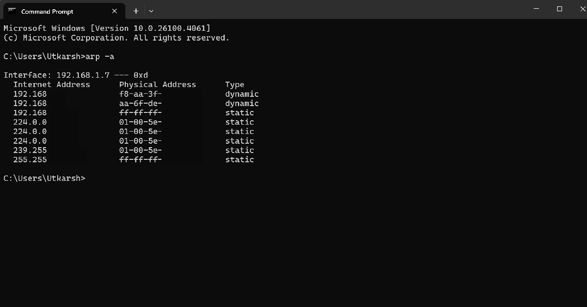Click the Microsoft Windows version line
The height and width of the screenshot is (307, 587).
coord(107,28)
